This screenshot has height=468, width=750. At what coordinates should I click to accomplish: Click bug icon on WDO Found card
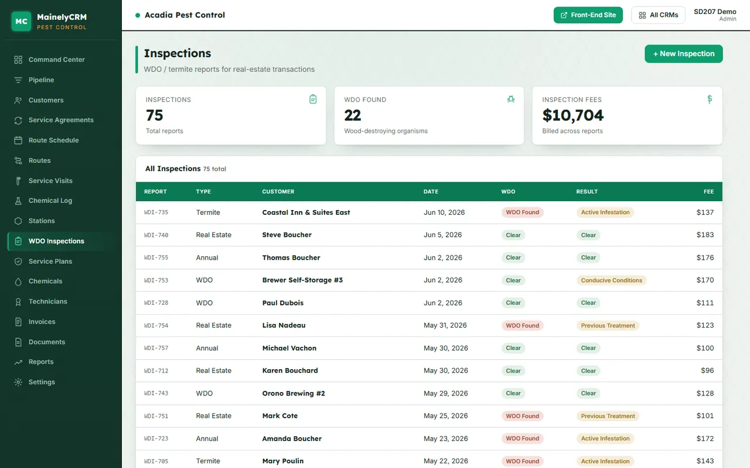[x=511, y=99]
